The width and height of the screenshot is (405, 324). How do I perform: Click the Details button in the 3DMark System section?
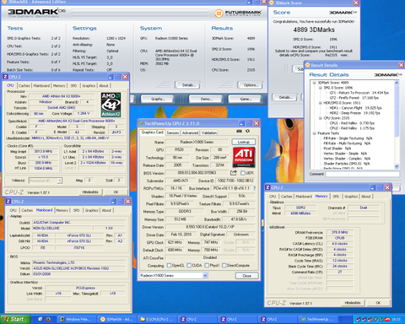tap(187, 85)
